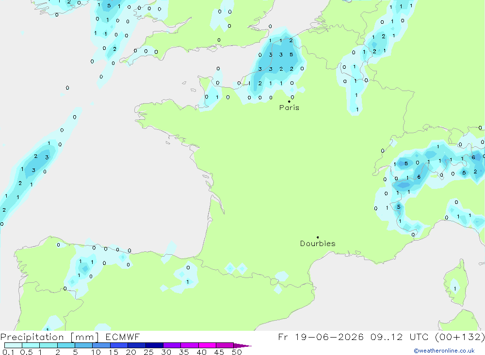Click the legend label '10'

[96, 352]
